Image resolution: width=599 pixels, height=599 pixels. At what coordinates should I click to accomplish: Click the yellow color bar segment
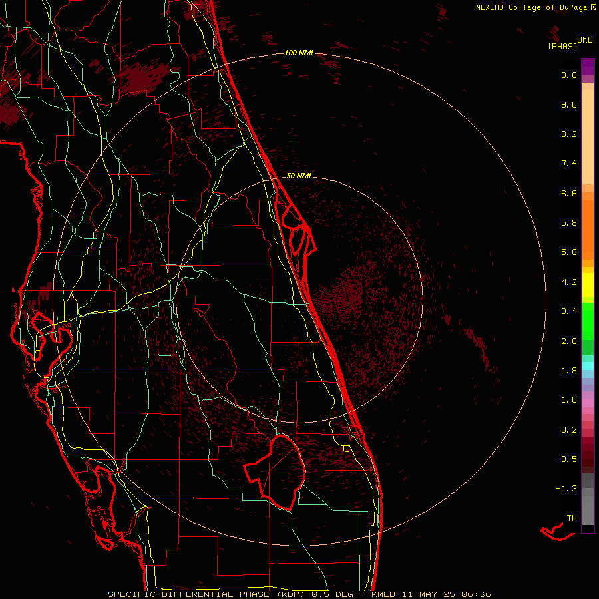588,285
